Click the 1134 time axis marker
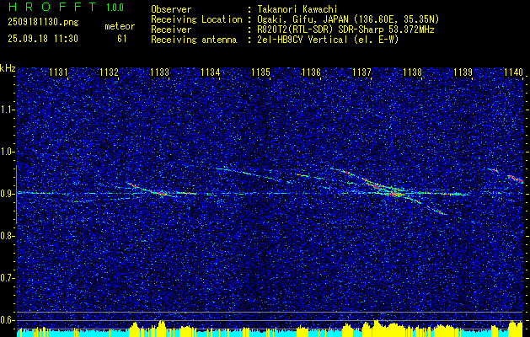 click(x=210, y=72)
